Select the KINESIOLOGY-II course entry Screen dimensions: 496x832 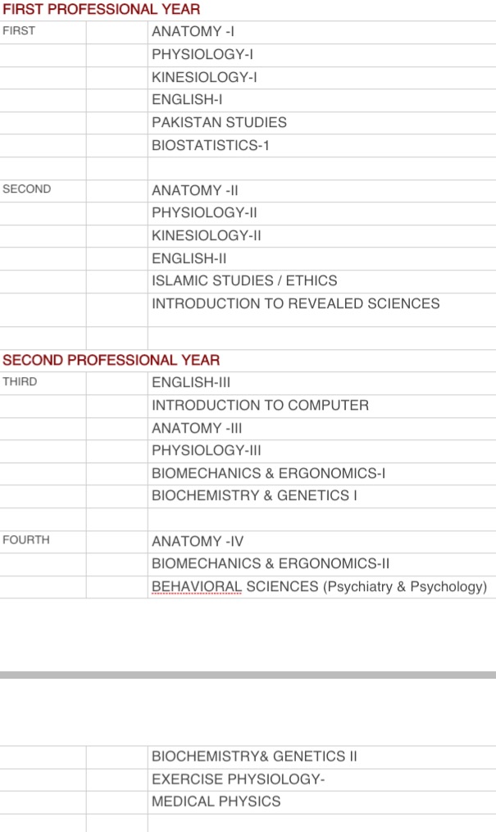pyautogui.click(x=206, y=235)
